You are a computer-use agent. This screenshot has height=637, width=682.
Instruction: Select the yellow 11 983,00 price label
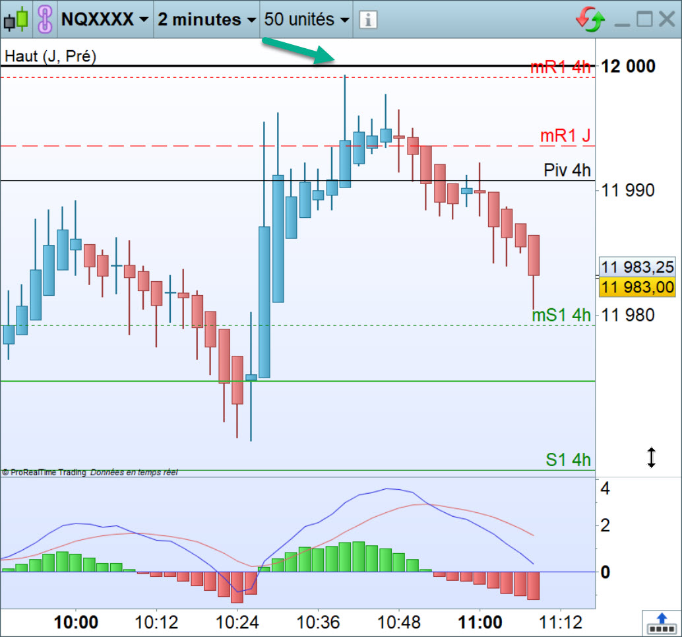(x=637, y=287)
